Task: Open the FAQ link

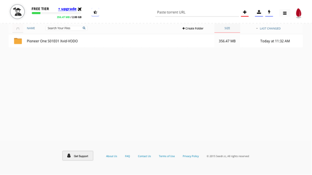Action: point(127,156)
